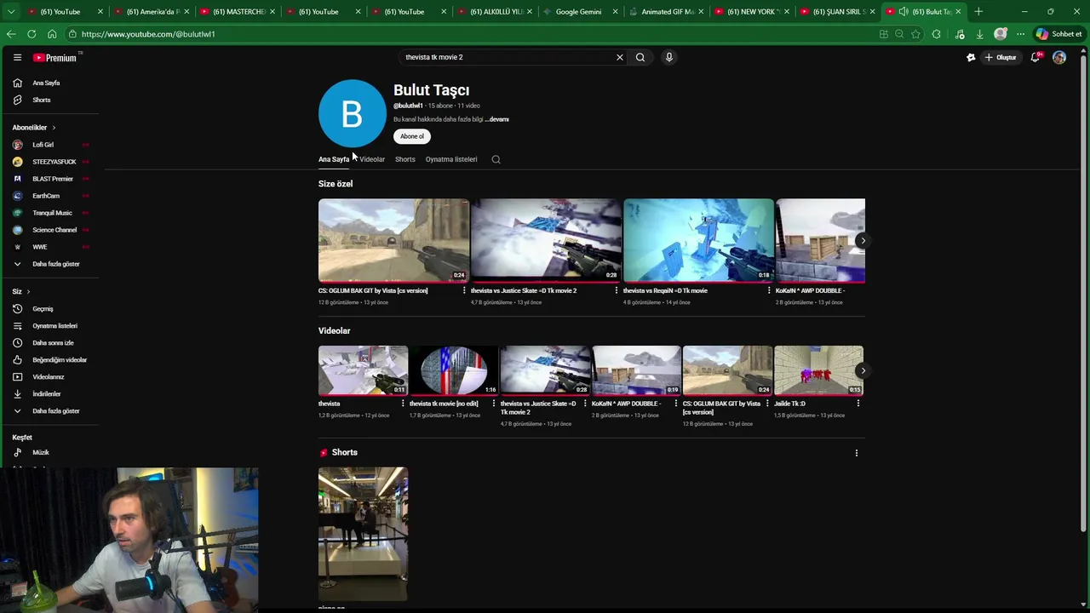1090x613 pixels.
Task: Switch to the Animated GIF browser tab
Action: (667, 12)
